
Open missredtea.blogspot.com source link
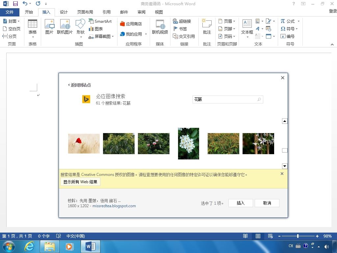(x=114, y=206)
